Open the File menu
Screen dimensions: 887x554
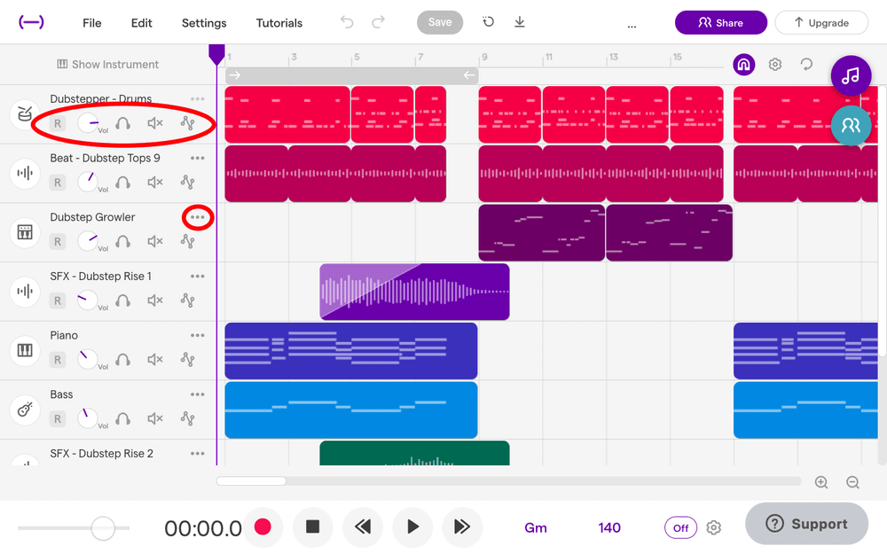pos(91,22)
